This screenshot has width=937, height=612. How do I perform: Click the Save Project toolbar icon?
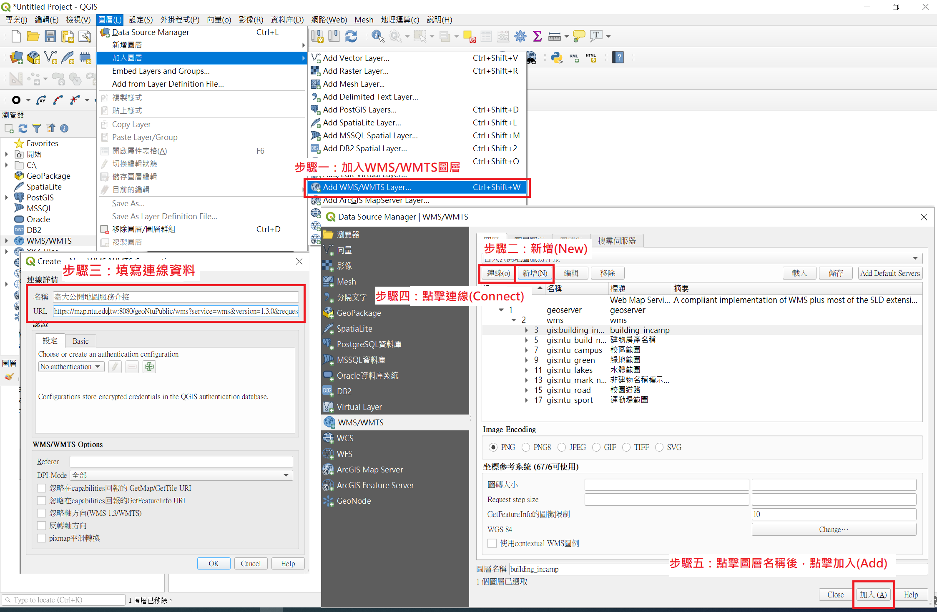click(x=50, y=37)
